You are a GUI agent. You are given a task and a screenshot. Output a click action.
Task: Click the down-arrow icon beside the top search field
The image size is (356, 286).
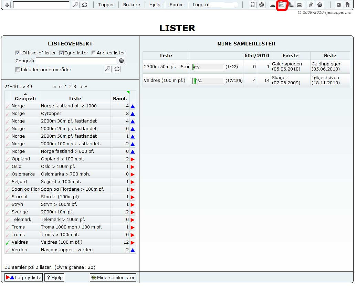coord(7,5)
